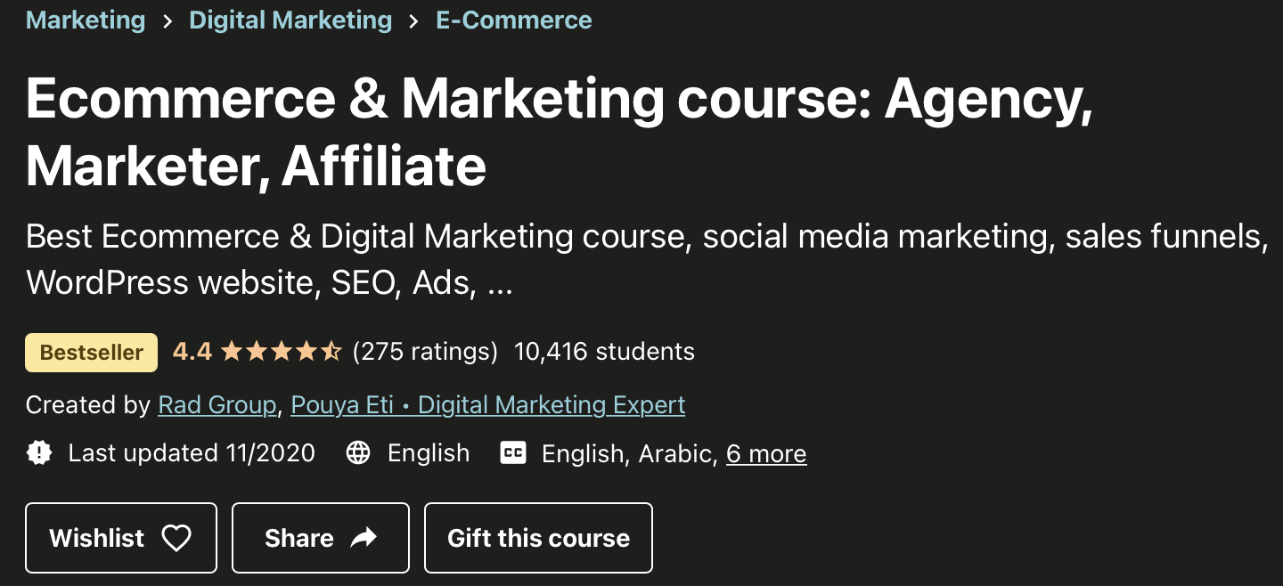Click the Bestseller badge
The image size is (1283, 586).
coord(92,353)
